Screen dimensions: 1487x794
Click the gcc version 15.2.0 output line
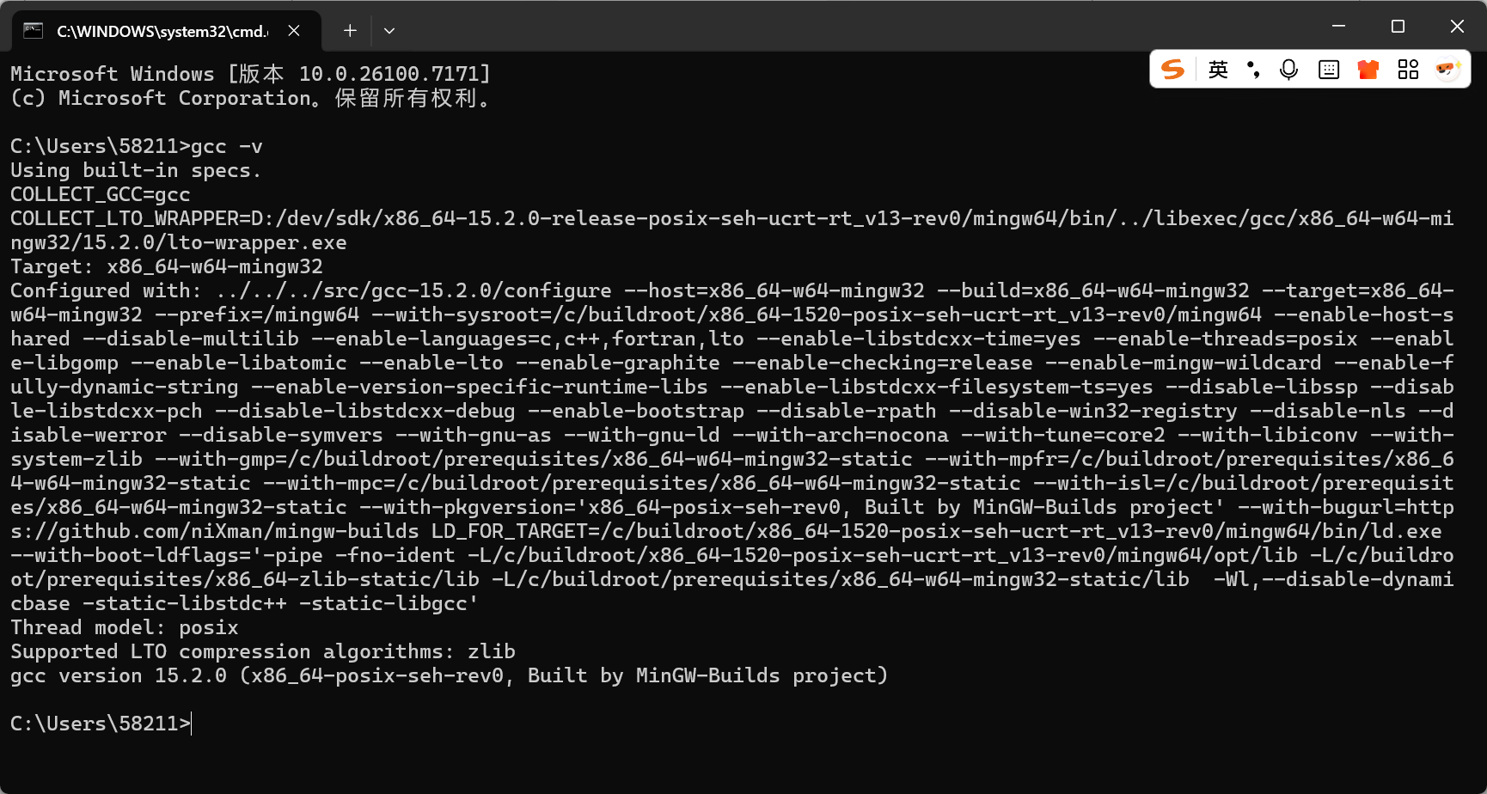(x=449, y=675)
